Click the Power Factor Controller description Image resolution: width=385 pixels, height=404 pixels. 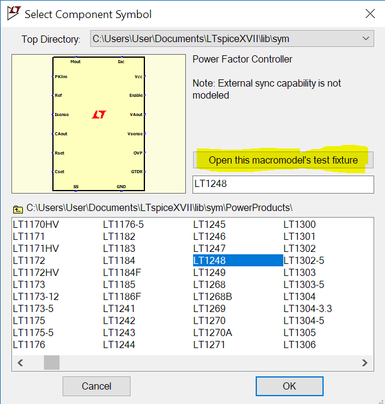242,60
